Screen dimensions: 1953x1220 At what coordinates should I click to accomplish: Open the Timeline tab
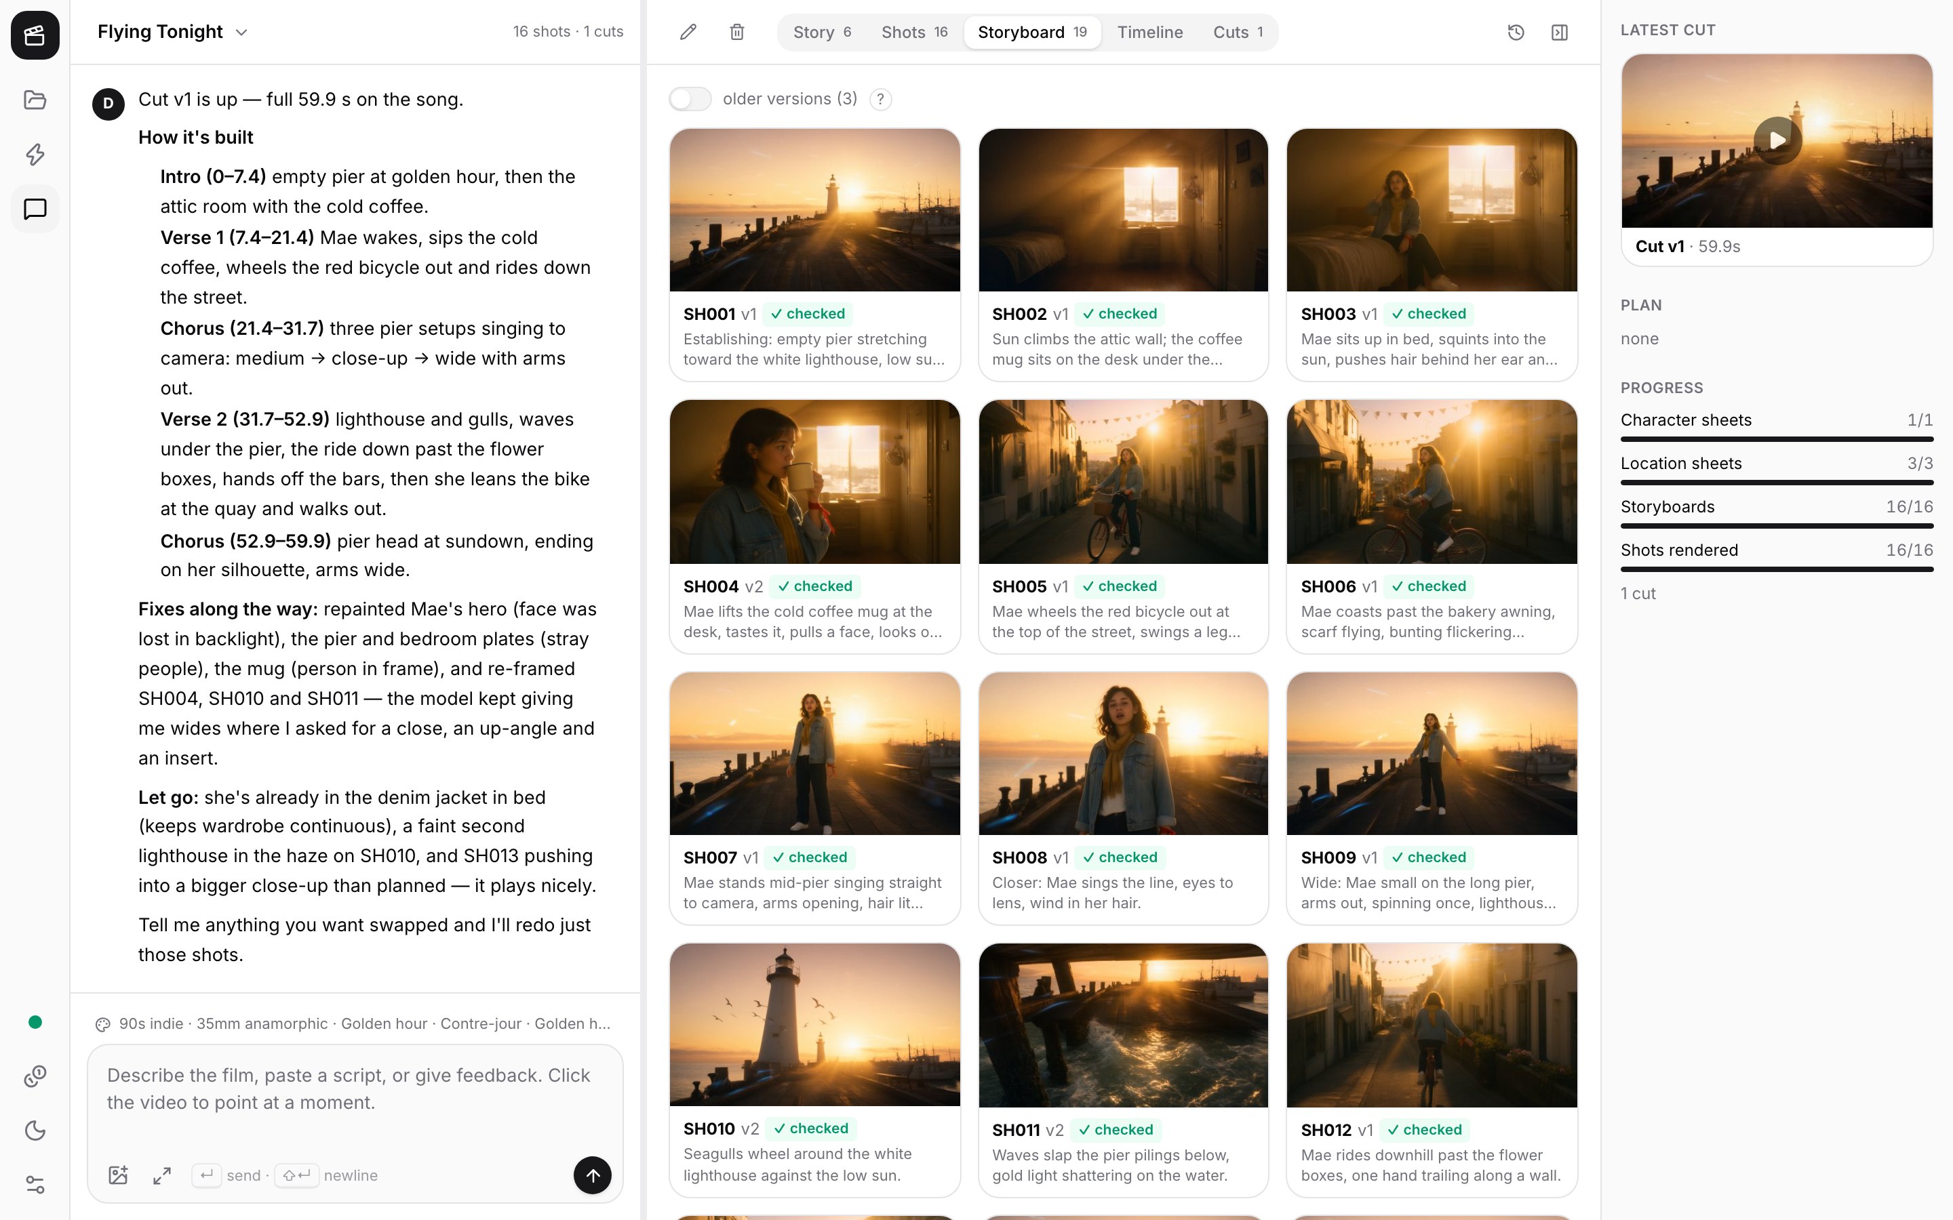(x=1150, y=33)
